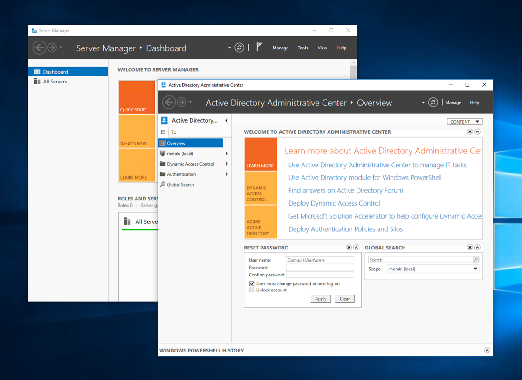Click the User name input field

pyautogui.click(x=320, y=260)
